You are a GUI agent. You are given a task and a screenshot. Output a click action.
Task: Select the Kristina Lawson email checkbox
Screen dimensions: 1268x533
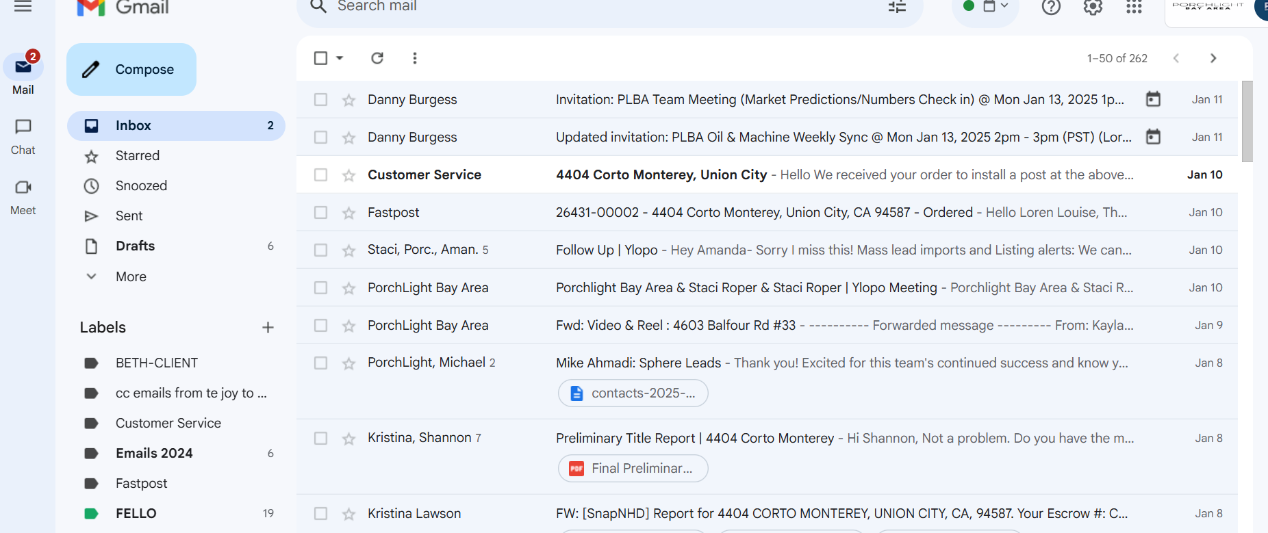[x=320, y=514]
